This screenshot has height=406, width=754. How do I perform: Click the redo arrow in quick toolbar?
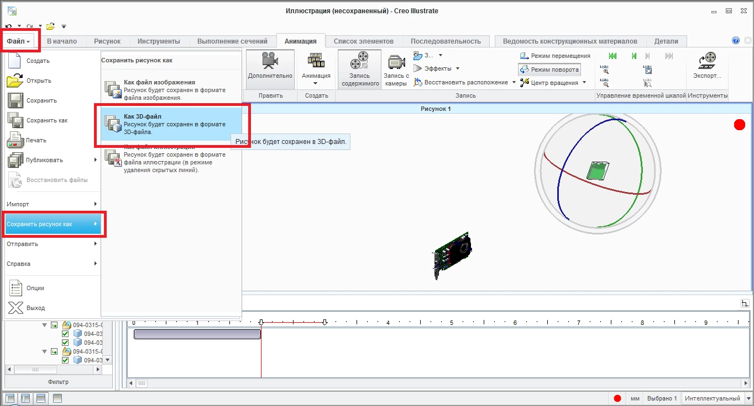click(x=29, y=26)
